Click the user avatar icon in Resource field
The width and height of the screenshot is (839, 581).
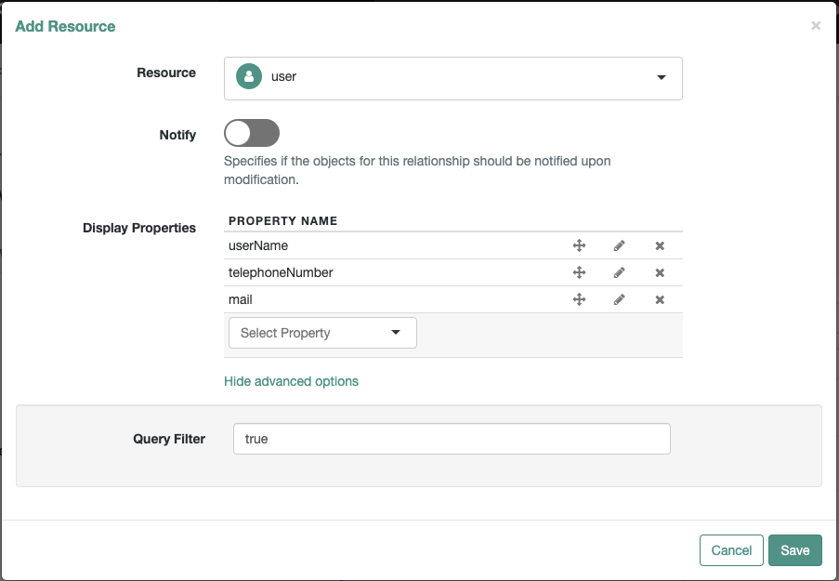point(248,77)
